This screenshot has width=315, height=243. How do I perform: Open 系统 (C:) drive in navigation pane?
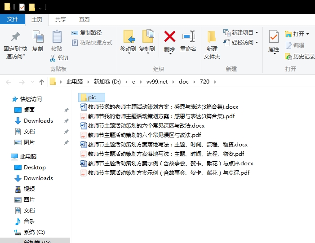click(30, 232)
